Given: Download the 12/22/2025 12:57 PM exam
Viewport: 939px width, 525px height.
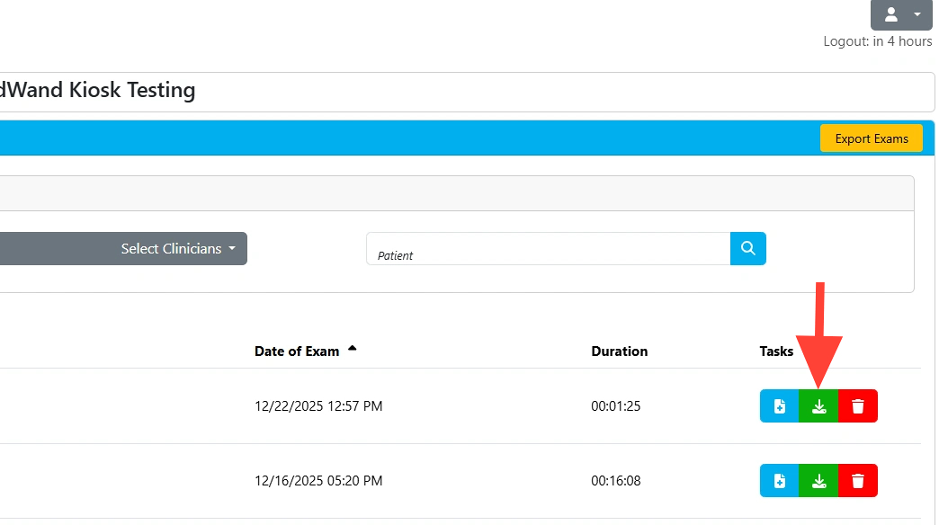Looking at the screenshot, I should coord(818,406).
